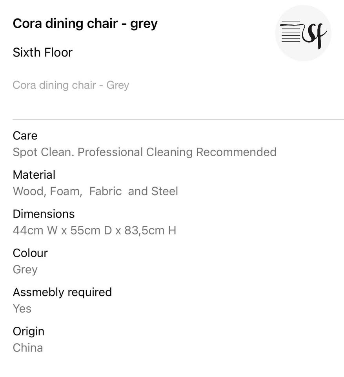Click the bold "Cora dining chair - grey" title
Viewport: 344px width, 377px height.
point(85,24)
